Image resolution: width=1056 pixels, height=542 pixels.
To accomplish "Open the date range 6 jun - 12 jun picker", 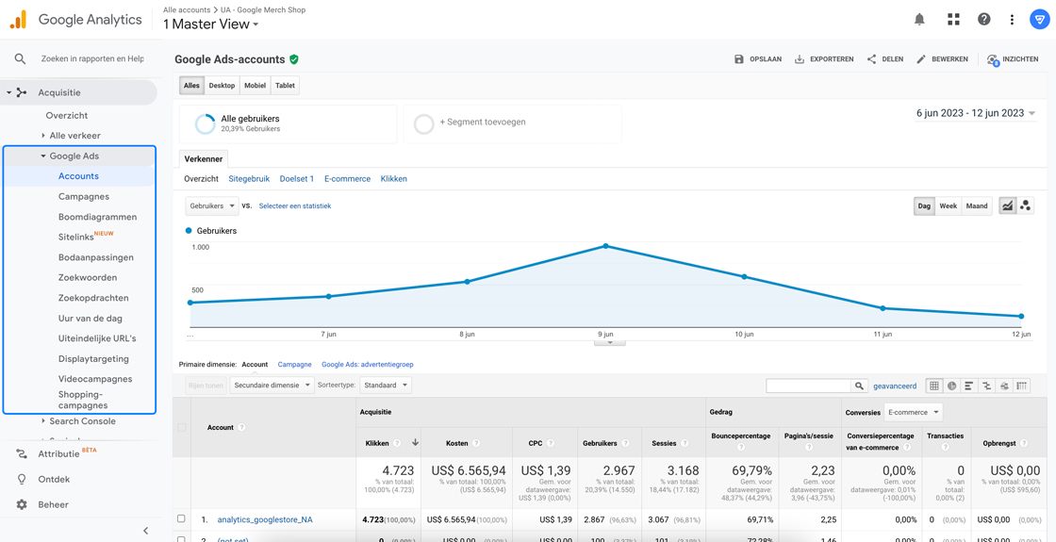I will pos(976,113).
